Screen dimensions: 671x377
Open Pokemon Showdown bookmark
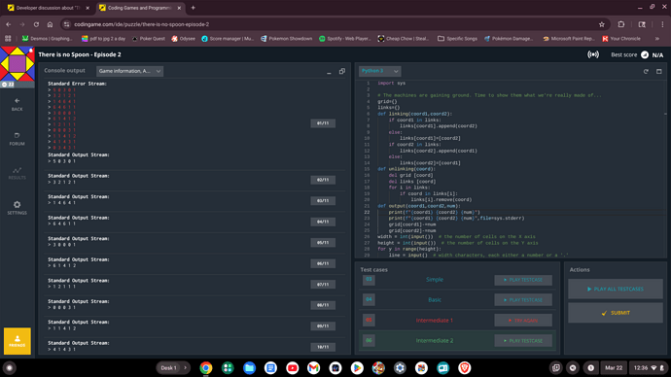tap(286, 39)
